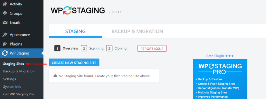This screenshot has width=266, height=99.
Task: Click the Appearance paintbrush icon
Action: click(5, 35)
